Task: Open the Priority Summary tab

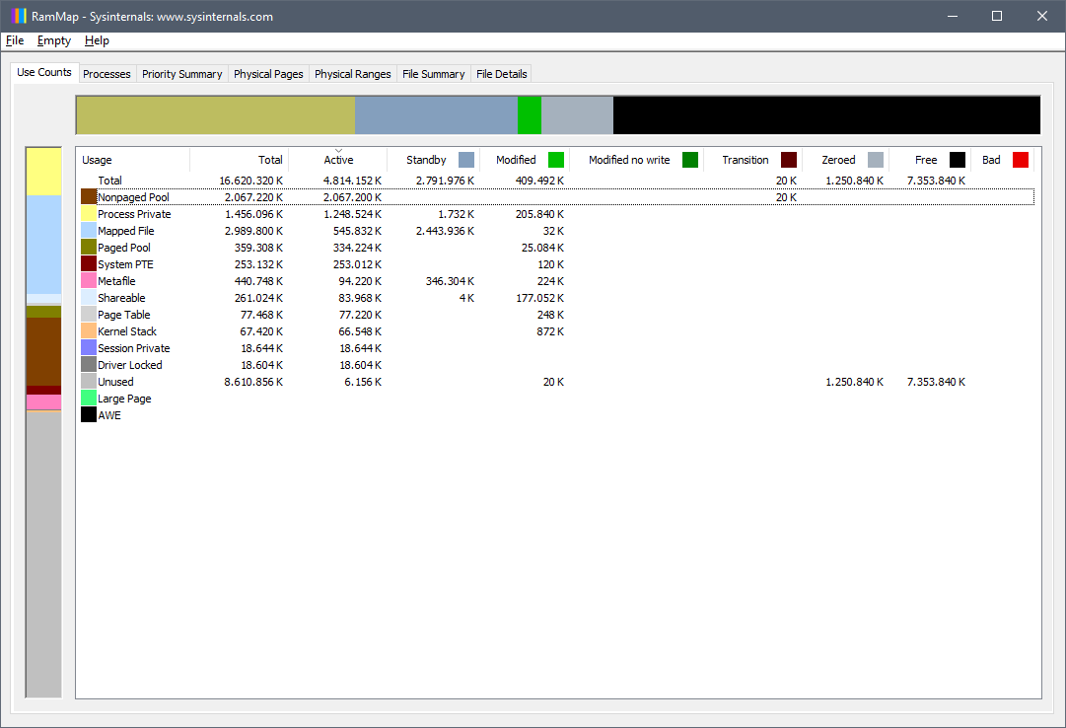Action: point(182,73)
